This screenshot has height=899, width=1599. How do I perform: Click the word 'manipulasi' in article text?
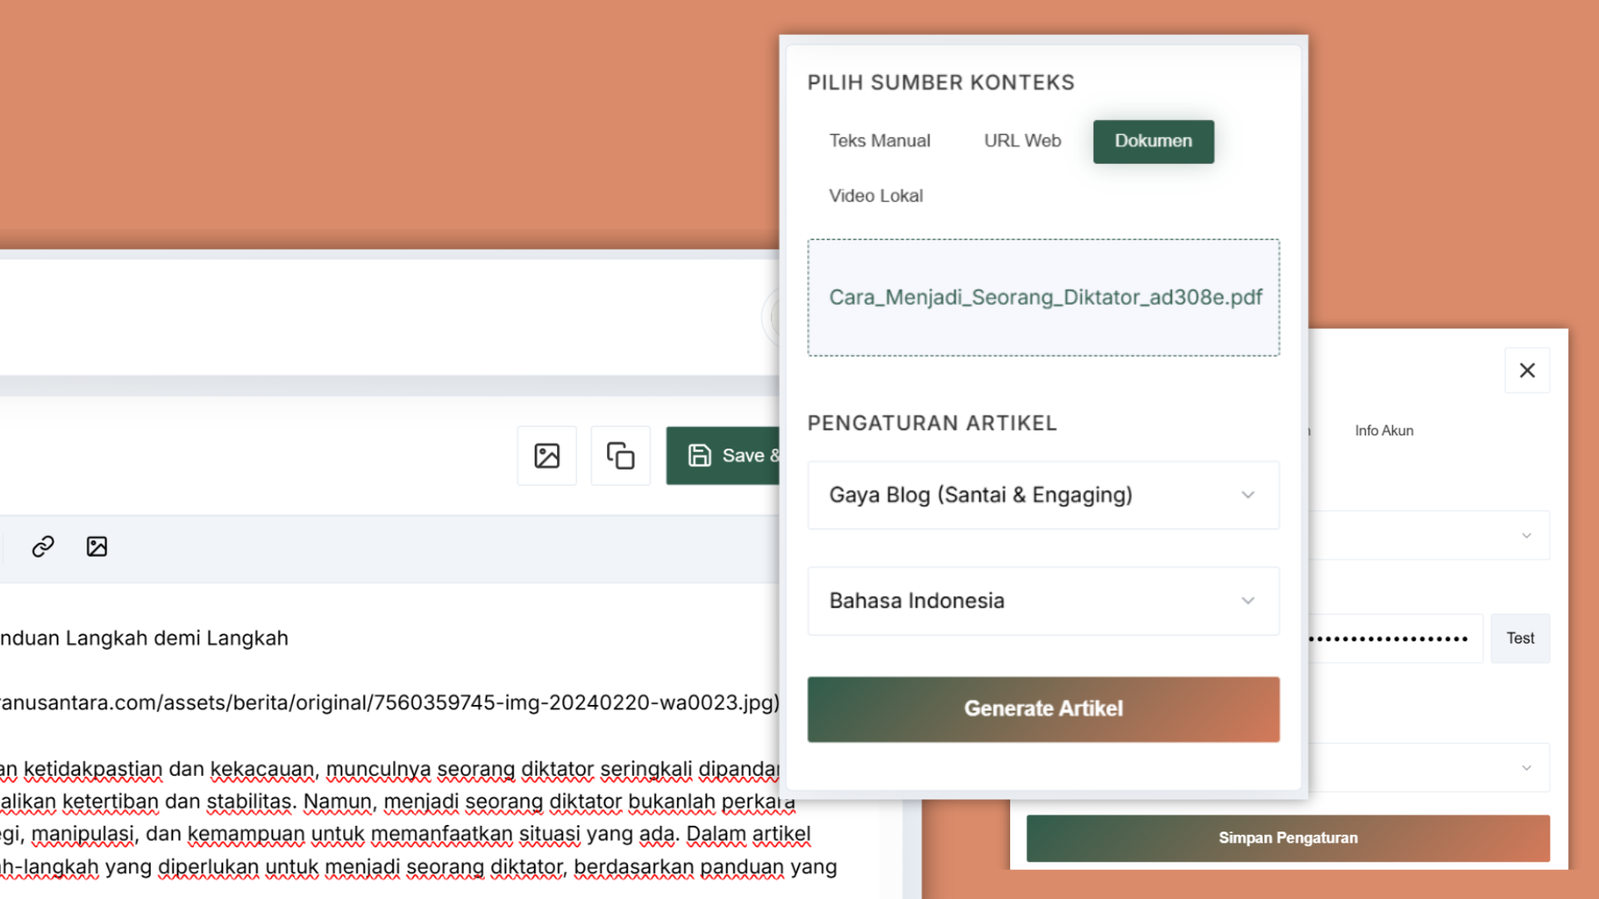[x=83, y=834]
